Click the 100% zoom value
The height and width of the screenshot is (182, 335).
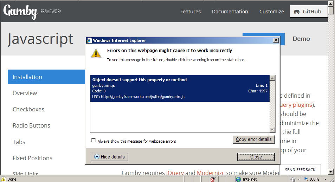click(314, 179)
